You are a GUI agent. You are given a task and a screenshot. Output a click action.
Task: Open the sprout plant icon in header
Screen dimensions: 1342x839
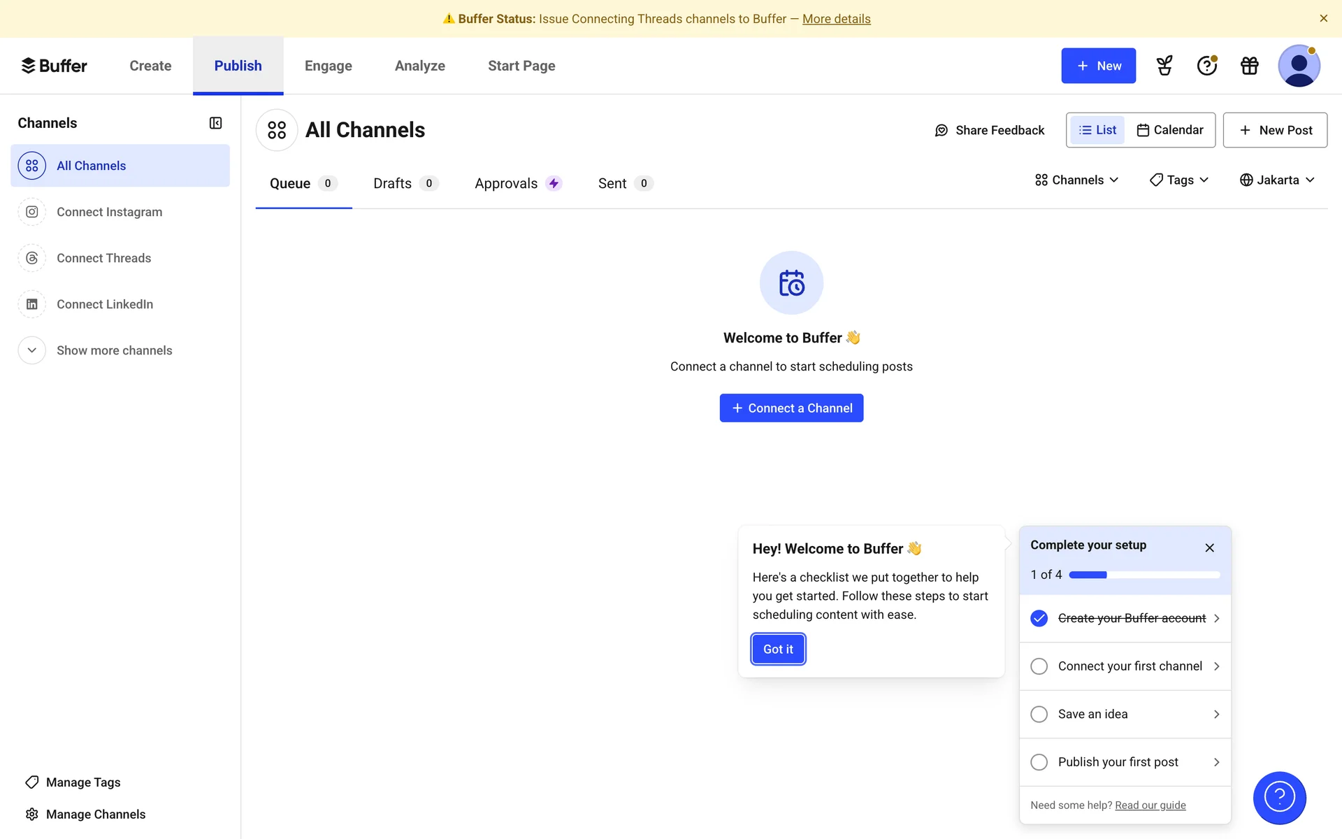[x=1164, y=66]
